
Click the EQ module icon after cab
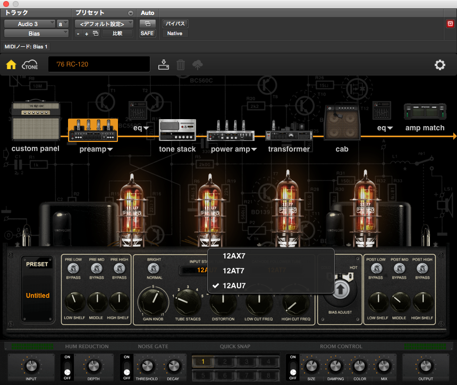pyautogui.click(x=382, y=110)
